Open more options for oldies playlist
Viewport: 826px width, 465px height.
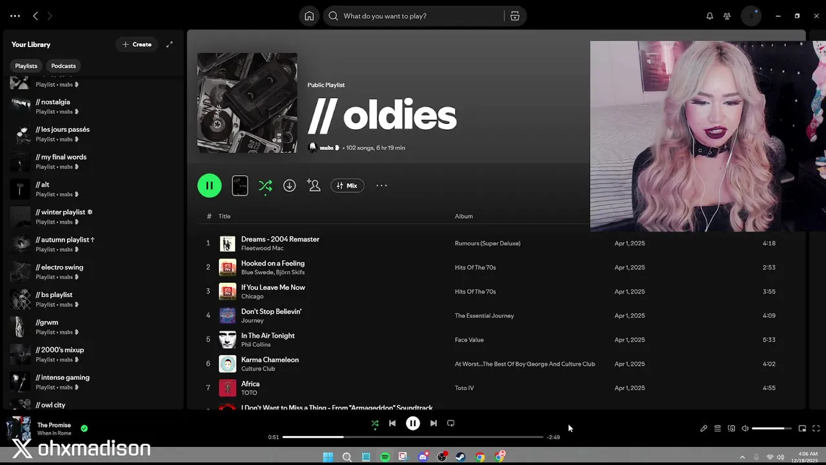(381, 185)
